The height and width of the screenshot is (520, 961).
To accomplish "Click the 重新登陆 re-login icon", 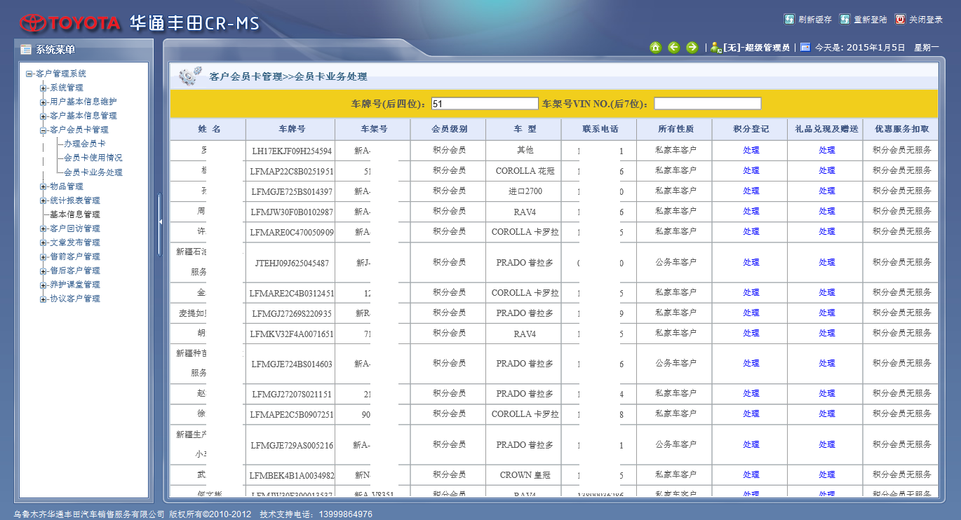I will (x=845, y=20).
